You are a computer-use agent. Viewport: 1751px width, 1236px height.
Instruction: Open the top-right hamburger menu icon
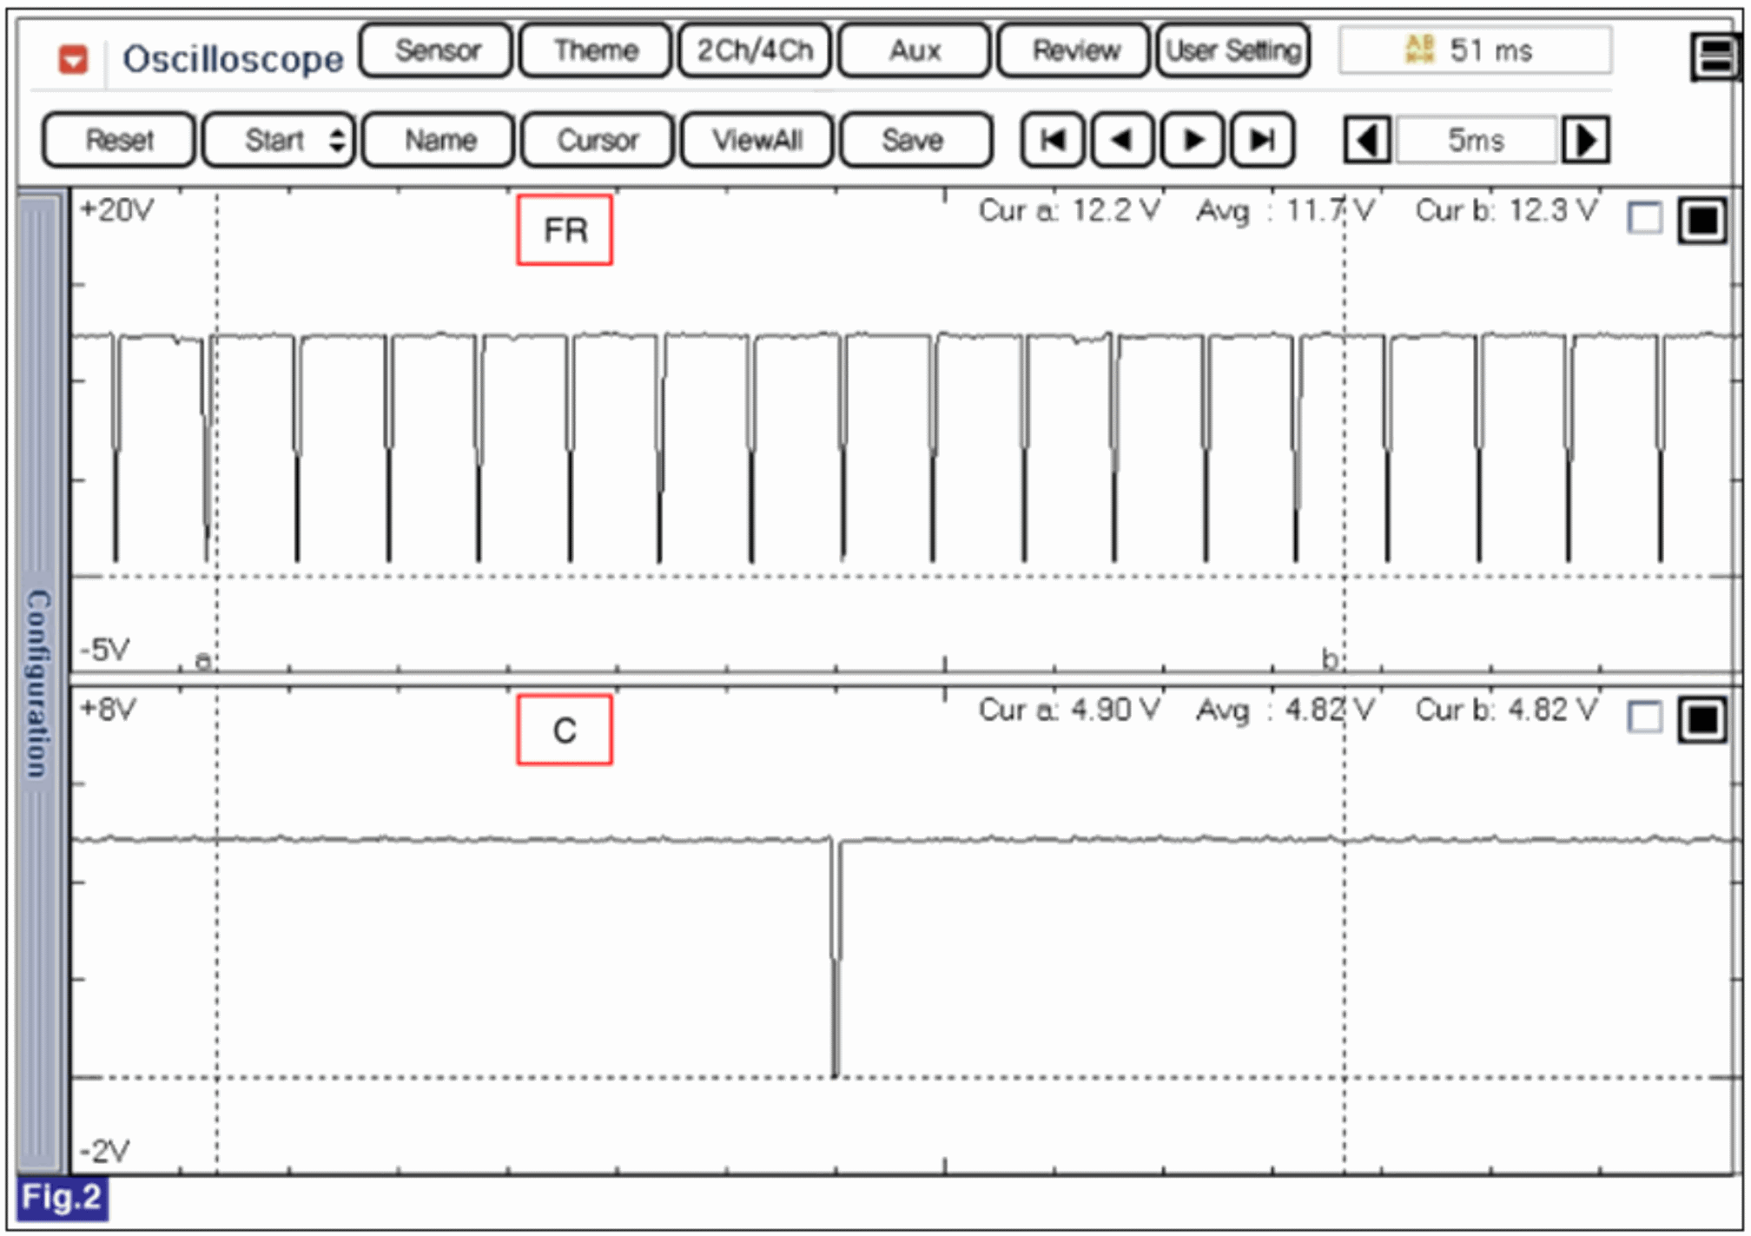tap(1715, 57)
